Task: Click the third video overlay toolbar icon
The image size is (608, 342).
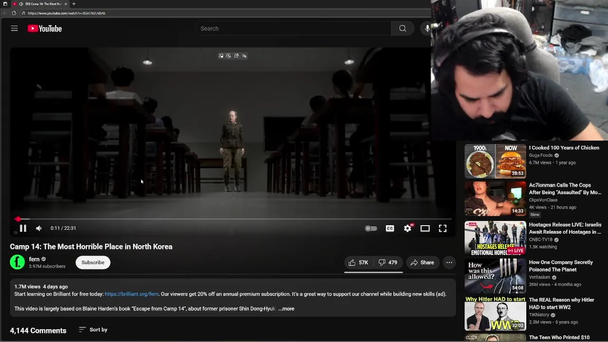Action: pos(237,56)
